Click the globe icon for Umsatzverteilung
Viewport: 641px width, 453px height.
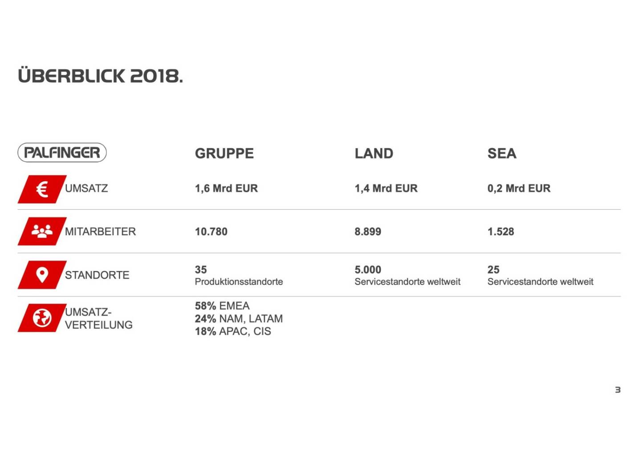point(42,318)
